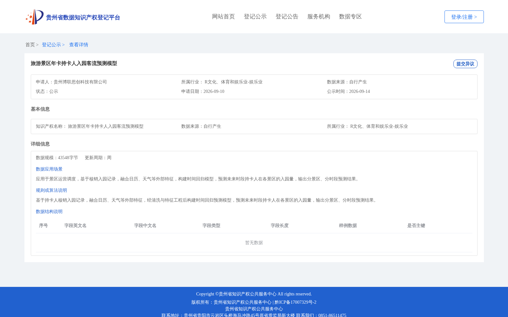Select the 数据应用场景 section heading

tap(49, 169)
